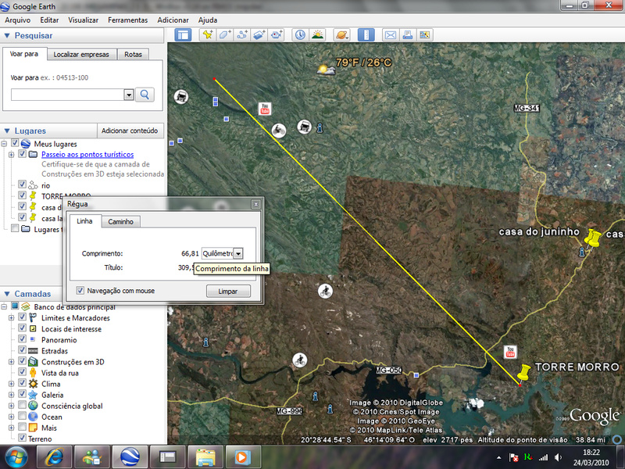Collapse the Lugares panel
The image size is (625, 469).
click(x=7, y=131)
